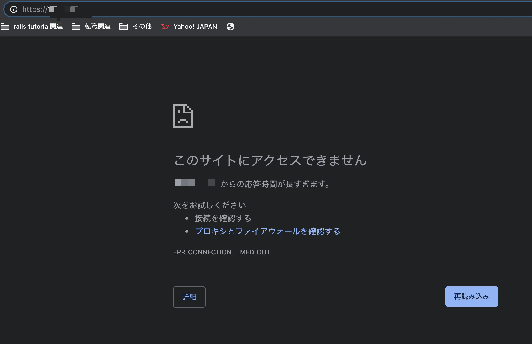Open the Yahoo! JAPAN bookmark
Image resolution: width=532 pixels, height=344 pixels.
189,27
